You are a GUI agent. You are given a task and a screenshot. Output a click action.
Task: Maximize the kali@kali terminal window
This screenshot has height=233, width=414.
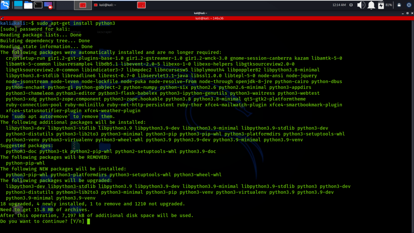(407, 13)
